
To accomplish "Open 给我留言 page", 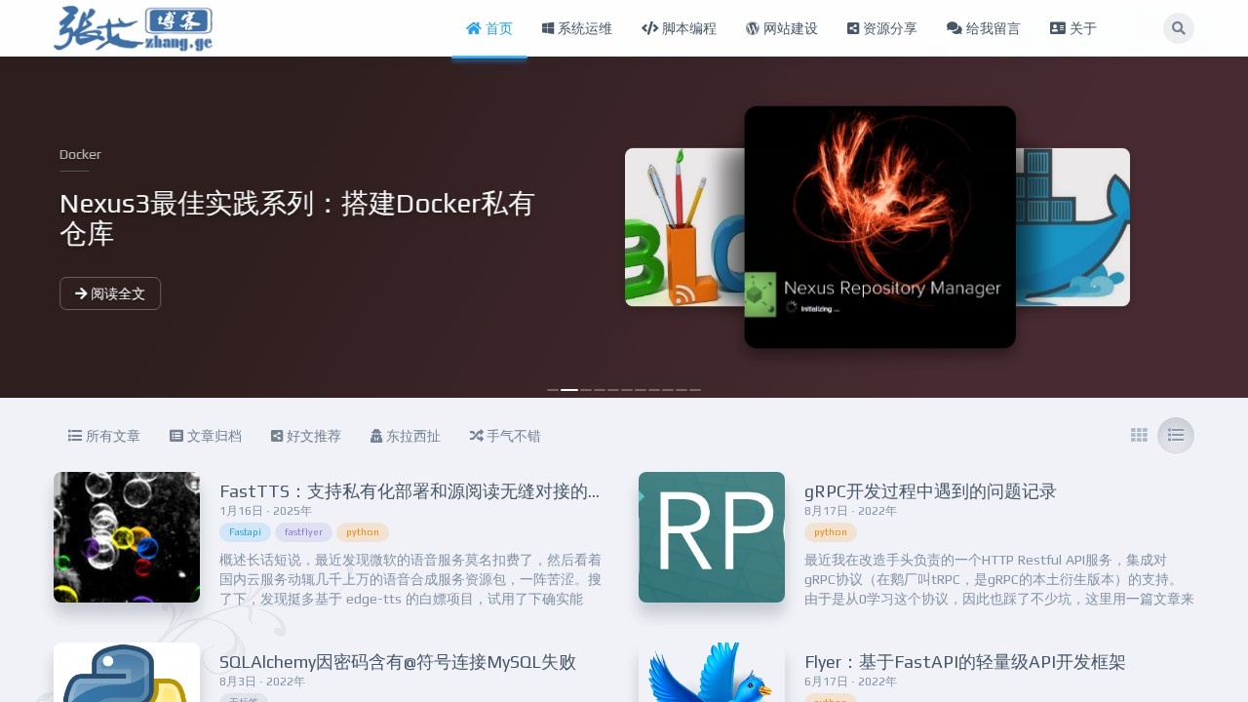I will click(983, 28).
